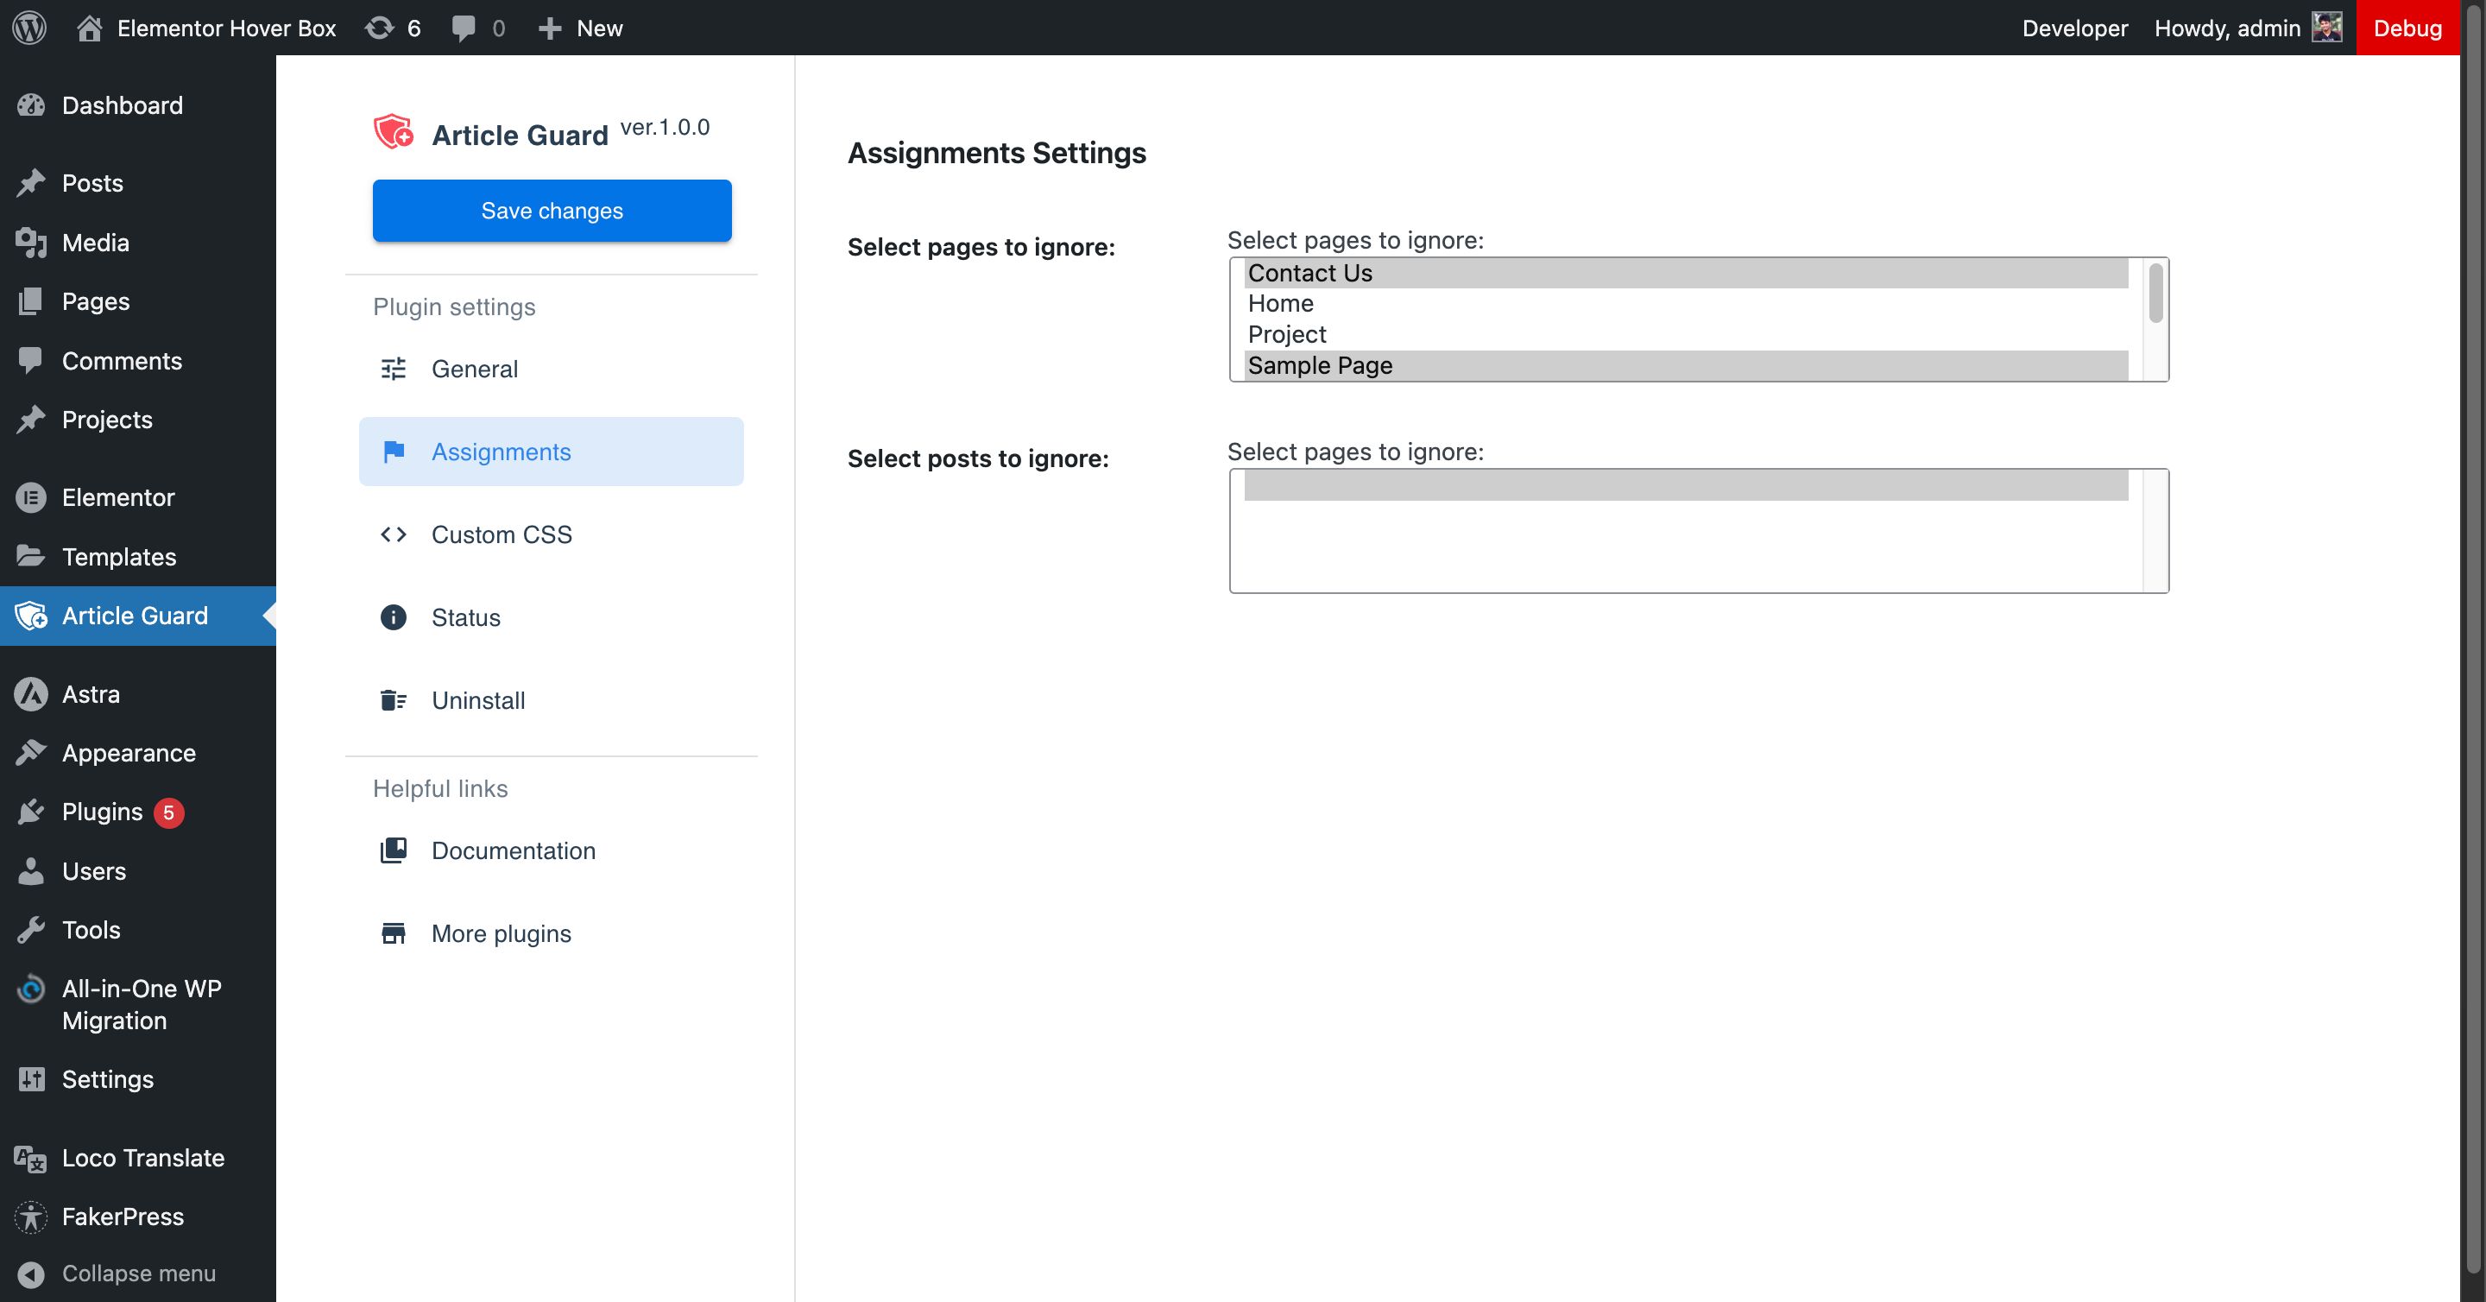Open the site home icon in admin bar
The width and height of the screenshot is (2486, 1302).
click(x=89, y=27)
